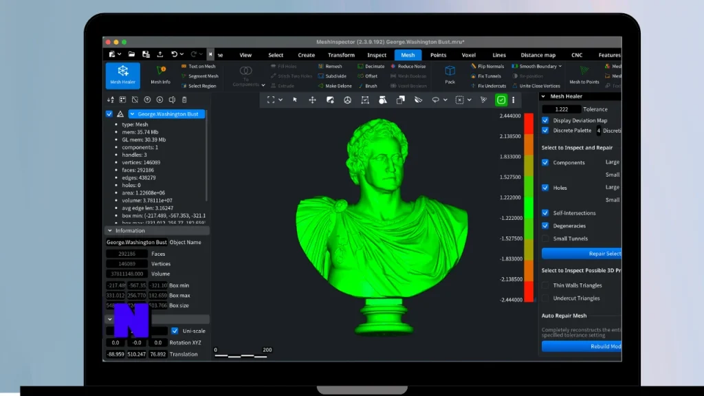Click the Make Delone tool

coord(335,86)
